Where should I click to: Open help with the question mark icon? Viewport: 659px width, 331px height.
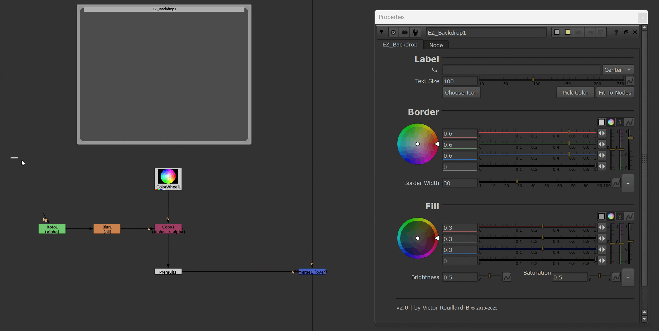pyautogui.click(x=616, y=32)
